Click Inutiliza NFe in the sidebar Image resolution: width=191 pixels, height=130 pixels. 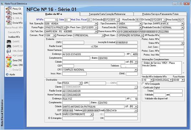click(x=14, y=37)
